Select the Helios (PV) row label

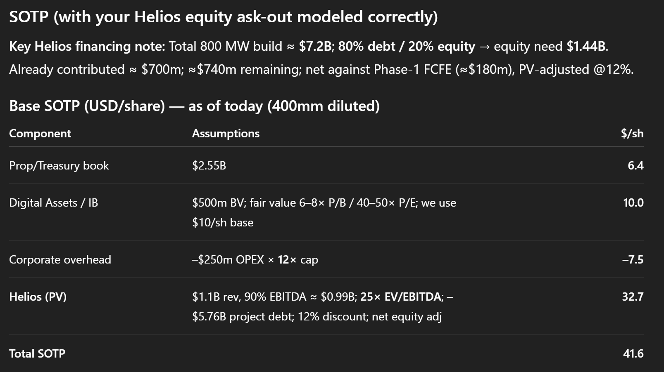[x=38, y=297]
